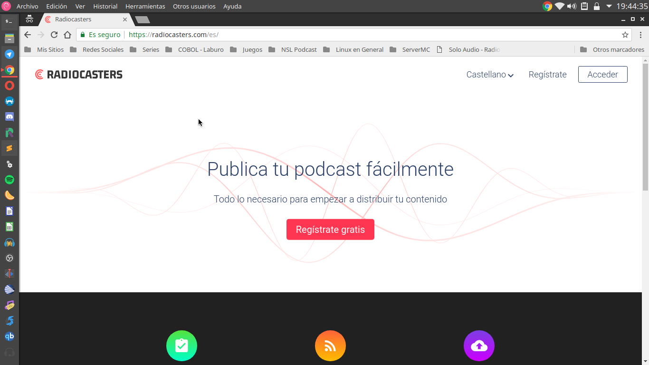Expand the system tray arrow menu
This screenshot has width=649, height=365.
(609, 6)
